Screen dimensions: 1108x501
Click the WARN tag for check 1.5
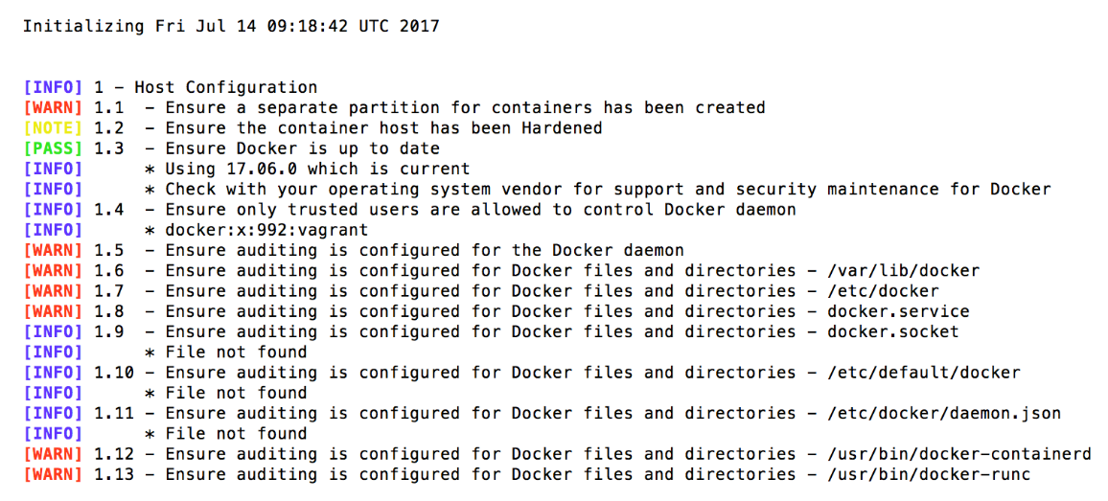pos(53,251)
